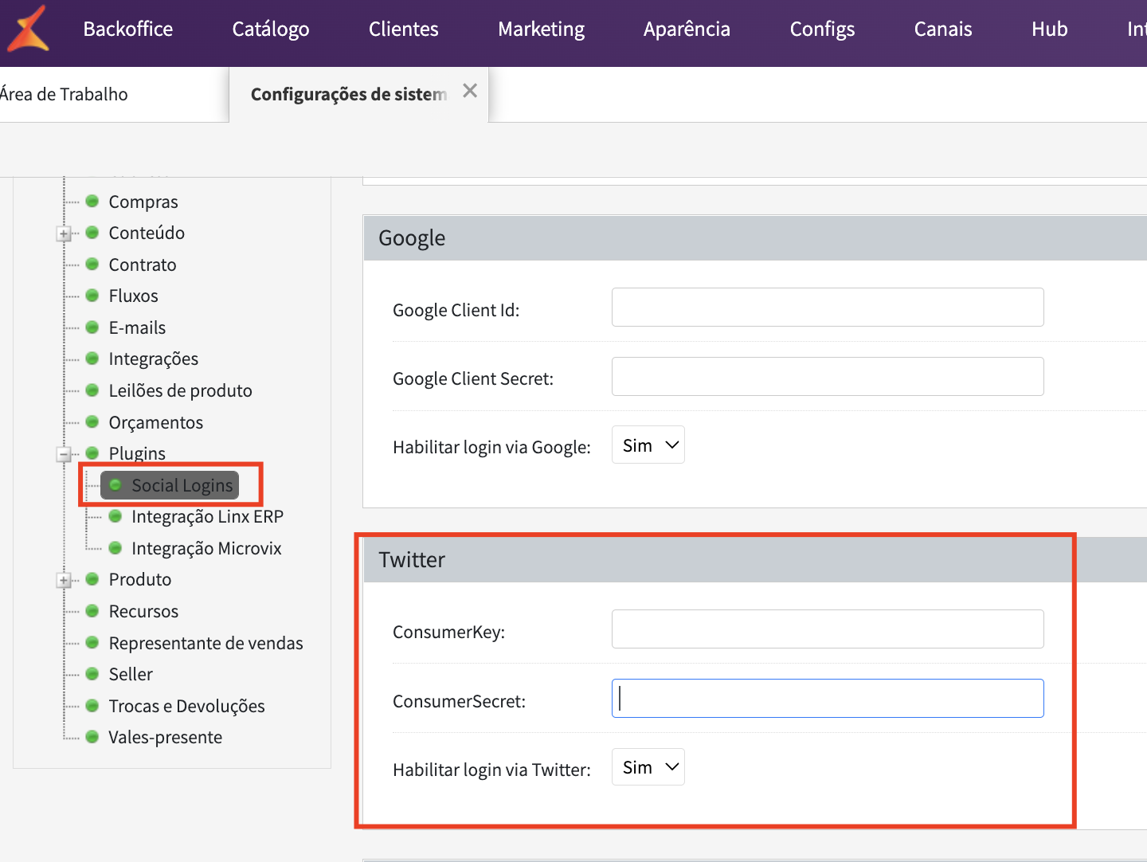Select Leilões de produto tree item
Screen dimensions: 1147x862
coord(180,390)
